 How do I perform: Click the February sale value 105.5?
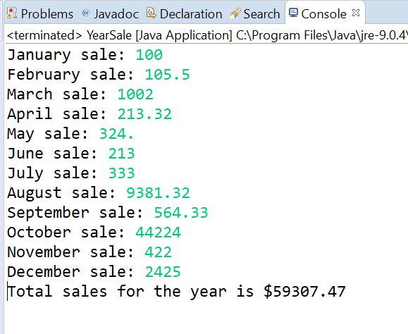(x=167, y=75)
